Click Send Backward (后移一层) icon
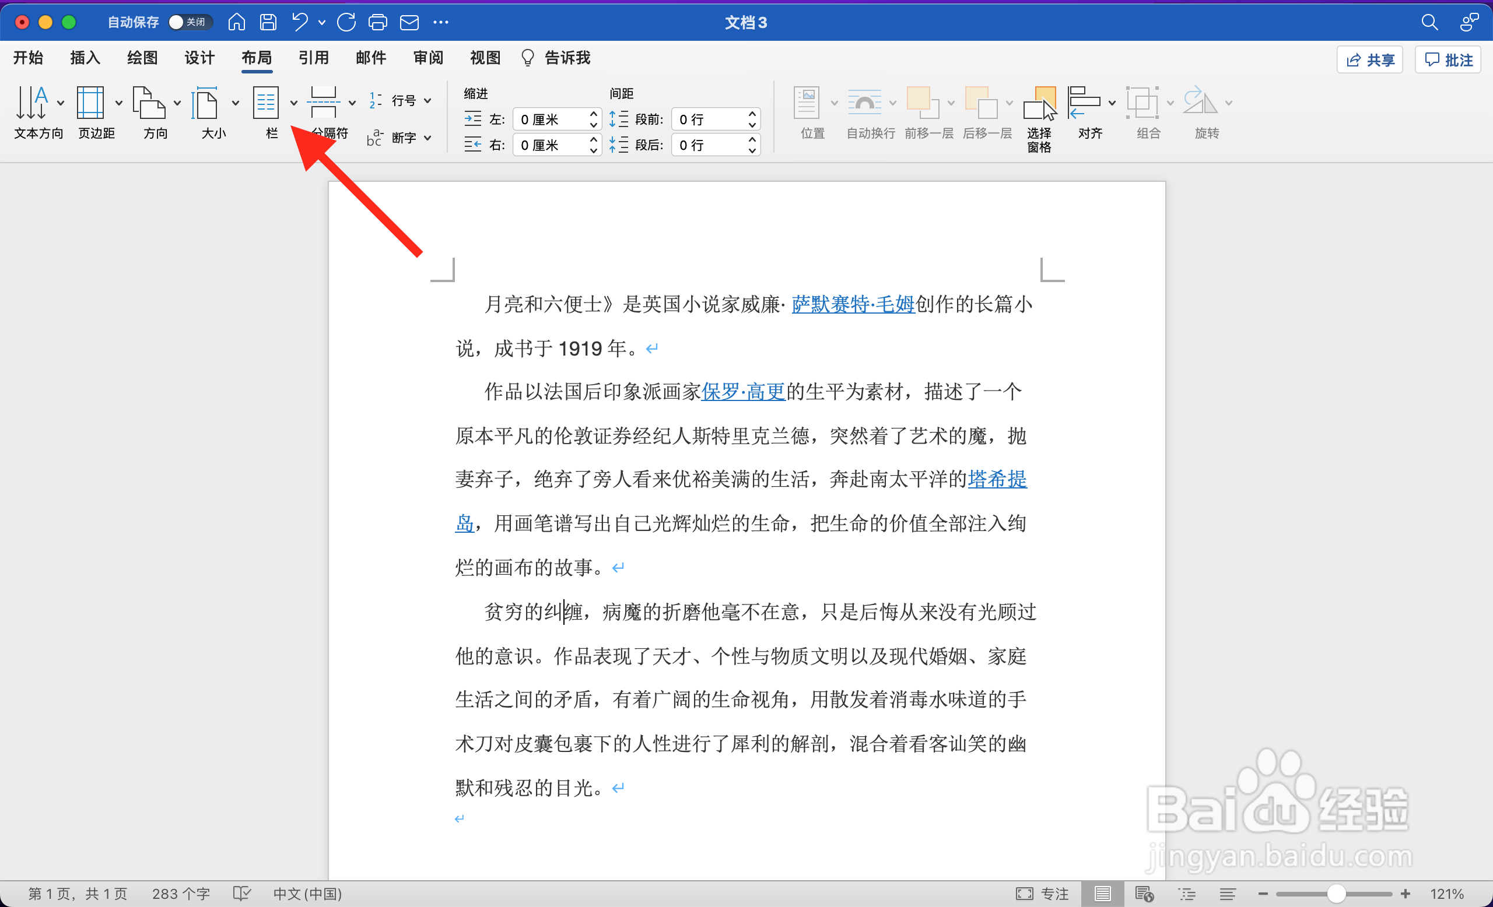This screenshot has width=1493, height=907. [x=981, y=103]
